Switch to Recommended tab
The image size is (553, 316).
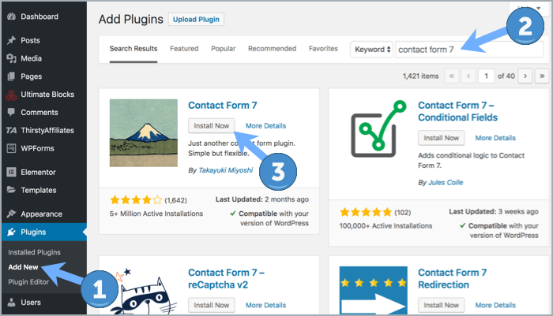click(272, 49)
